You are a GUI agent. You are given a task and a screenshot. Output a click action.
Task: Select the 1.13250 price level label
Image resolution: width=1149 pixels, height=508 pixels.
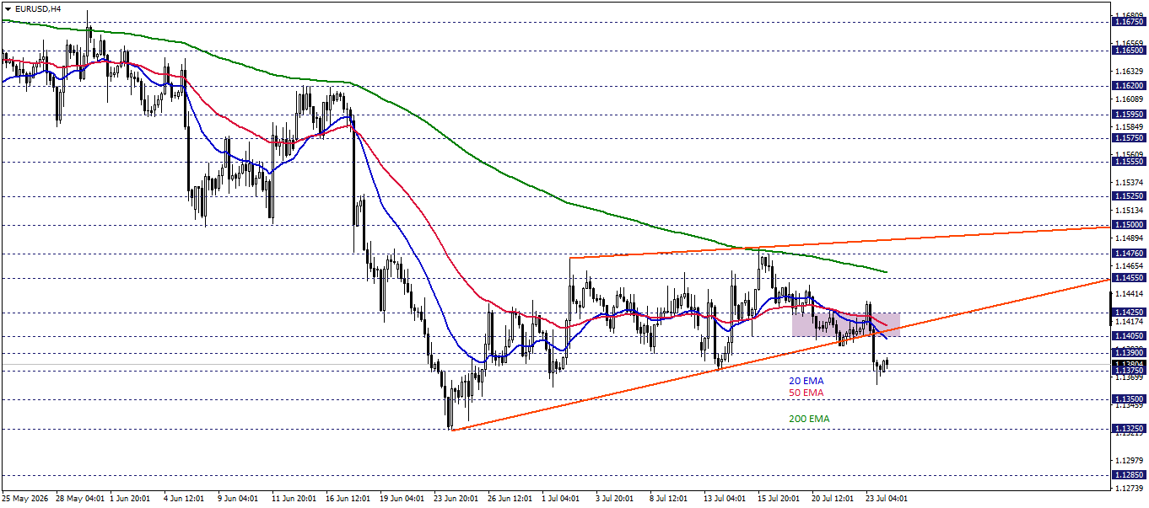coord(1129,429)
